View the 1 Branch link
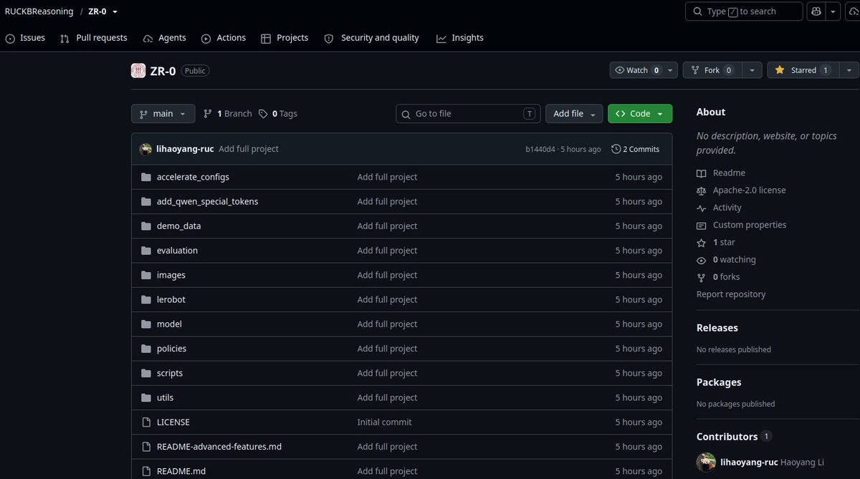This screenshot has width=860, height=479. pyautogui.click(x=228, y=114)
